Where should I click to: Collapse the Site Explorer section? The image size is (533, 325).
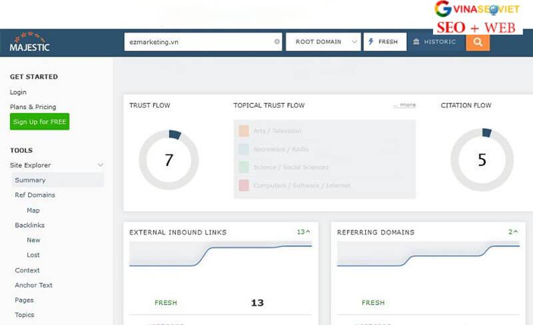101,165
